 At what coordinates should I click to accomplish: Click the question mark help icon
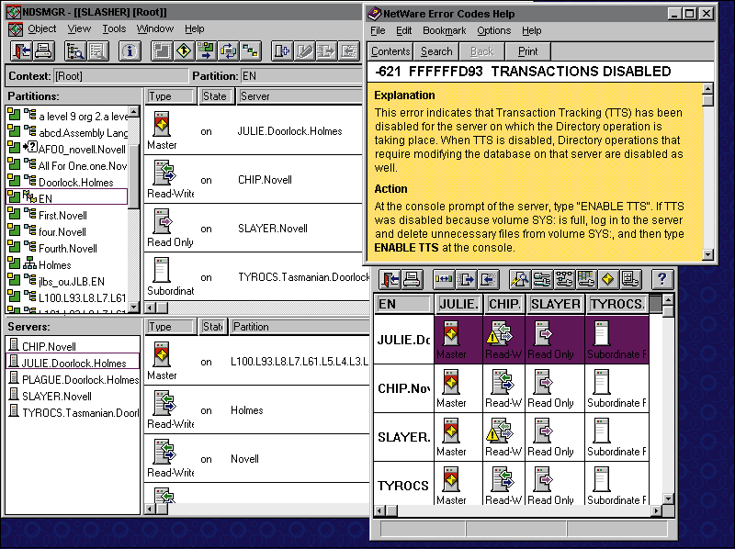point(661,280)
